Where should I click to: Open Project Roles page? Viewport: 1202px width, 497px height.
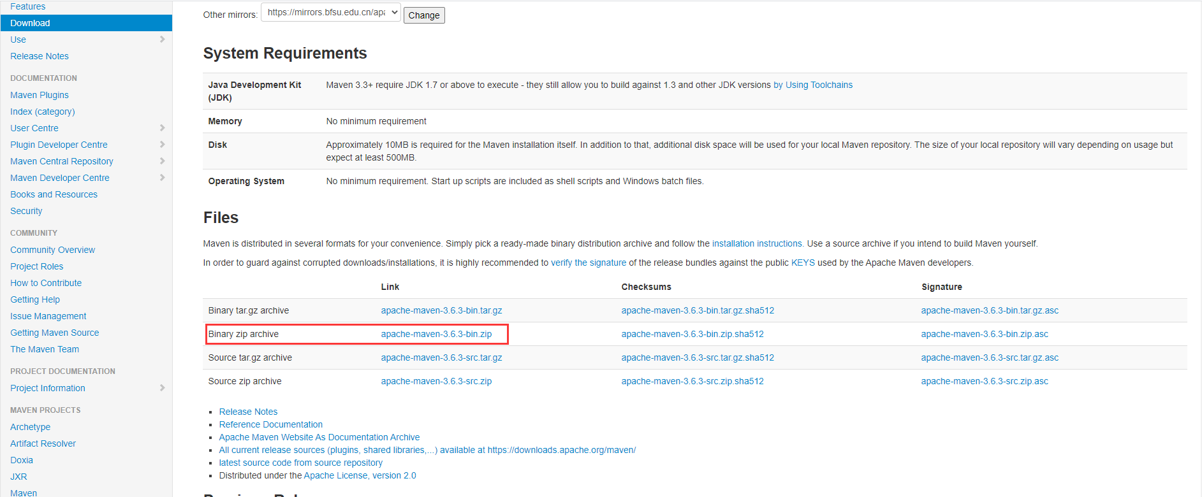click(x=37, y=266)
